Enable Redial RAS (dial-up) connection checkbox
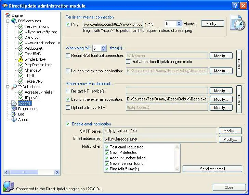 click(x=68, y=56)
